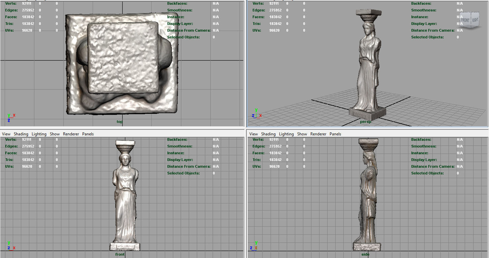
Task: Open the Renderer menu in the side panel
Action: [318, 134]
